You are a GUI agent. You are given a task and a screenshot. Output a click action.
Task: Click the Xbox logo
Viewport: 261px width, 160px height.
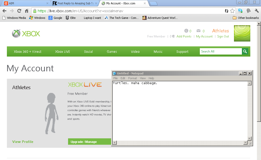pyautogui.click(x=26, y=34)
